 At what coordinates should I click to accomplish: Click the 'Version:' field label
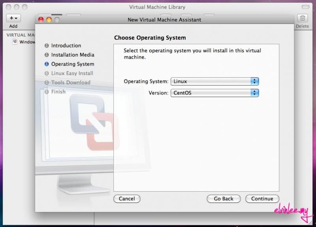tap(158, 93)
